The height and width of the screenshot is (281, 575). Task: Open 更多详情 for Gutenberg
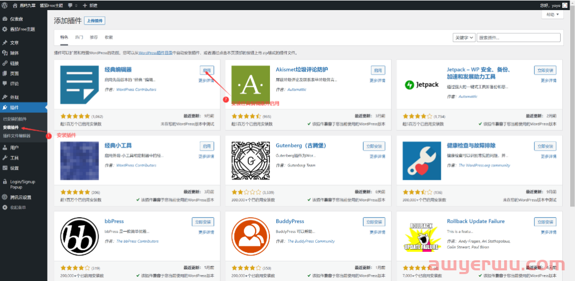[377, 156]
